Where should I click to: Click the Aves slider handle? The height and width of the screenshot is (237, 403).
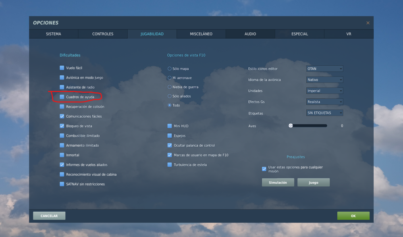point(291,126)
